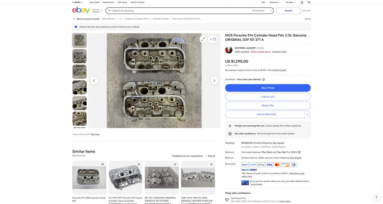The width and height of the screenshot is (383, 204).
Task: Open the Shop by category dropdown
Action: coord(97,11)
